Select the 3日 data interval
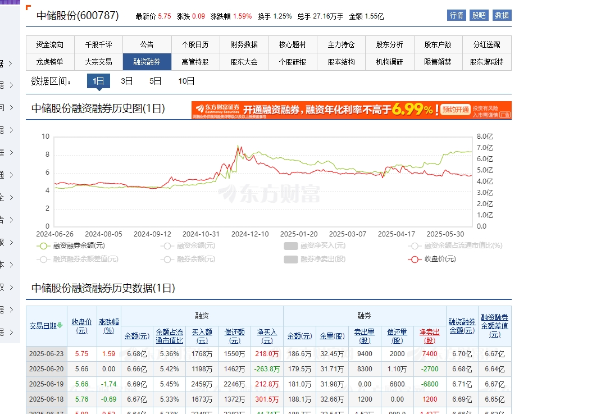 (127, 81)
